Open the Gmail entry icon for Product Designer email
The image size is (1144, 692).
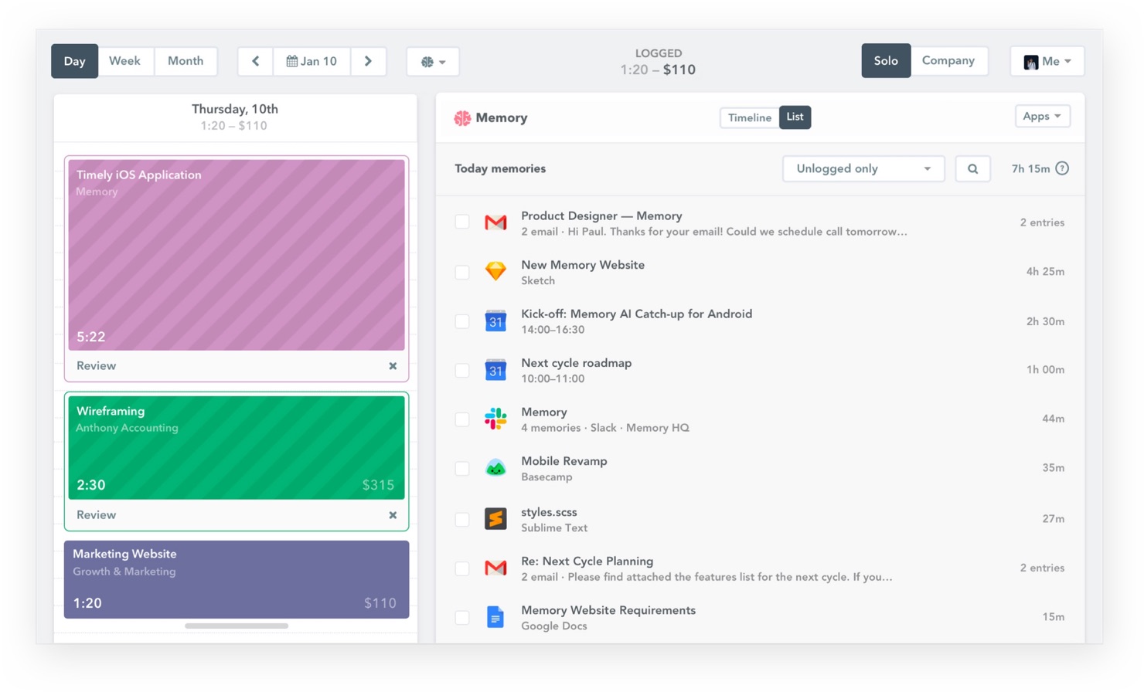pyautogui.click(x=495, y=222)
